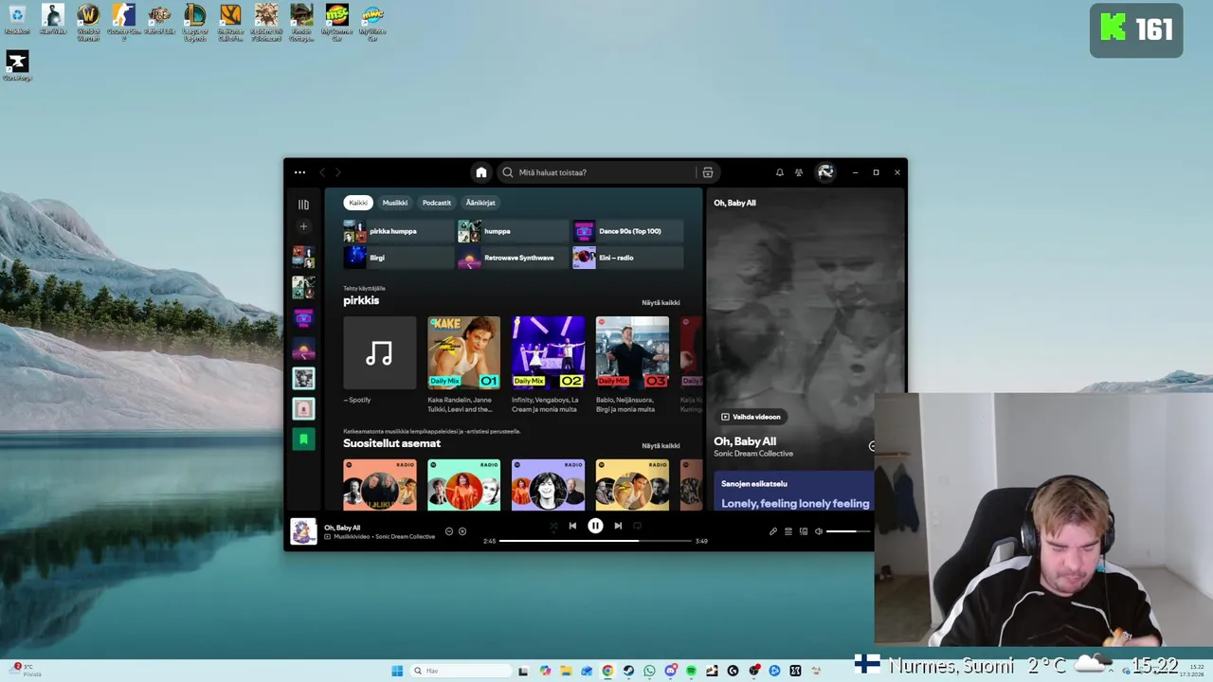Open Chrome from the taskbar
Image resolution: width=1213 pixels, height=682 pixels.
607,671
